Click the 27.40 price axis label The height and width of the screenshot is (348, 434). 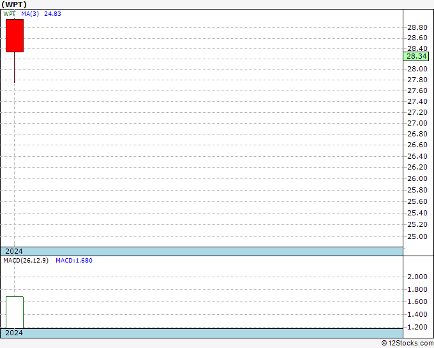coord(417,101)
